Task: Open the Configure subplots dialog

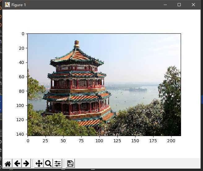Action: [x=58, y=164]
